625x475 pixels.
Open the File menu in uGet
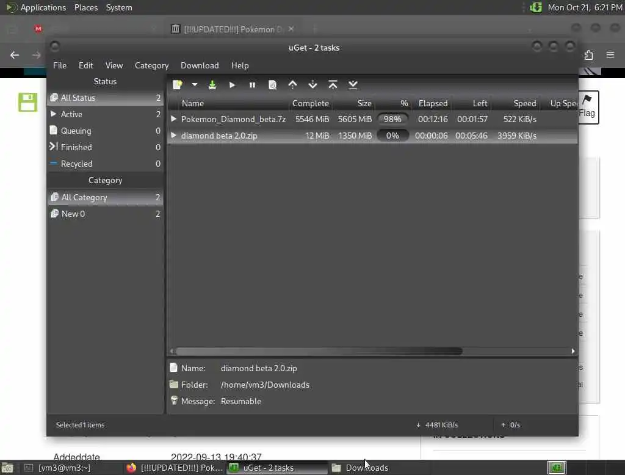pos(60,65)
